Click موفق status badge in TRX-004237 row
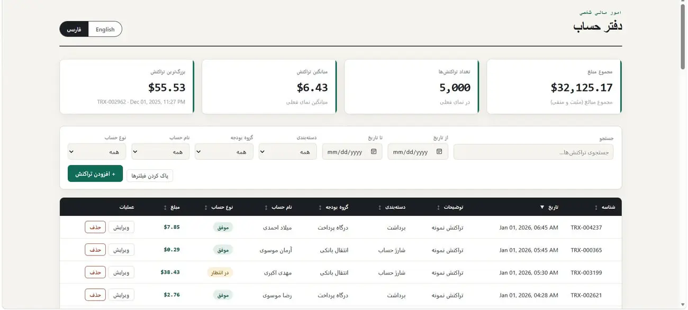This screenshot has height=310, width=688. click(x=223, y=227)
